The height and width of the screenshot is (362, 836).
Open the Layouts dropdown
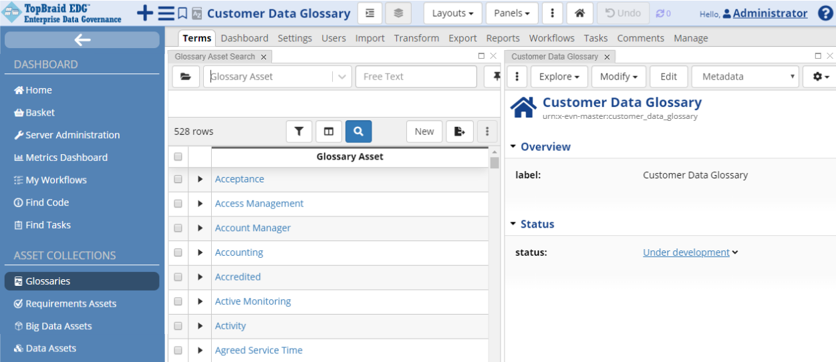tap(452, 13)
